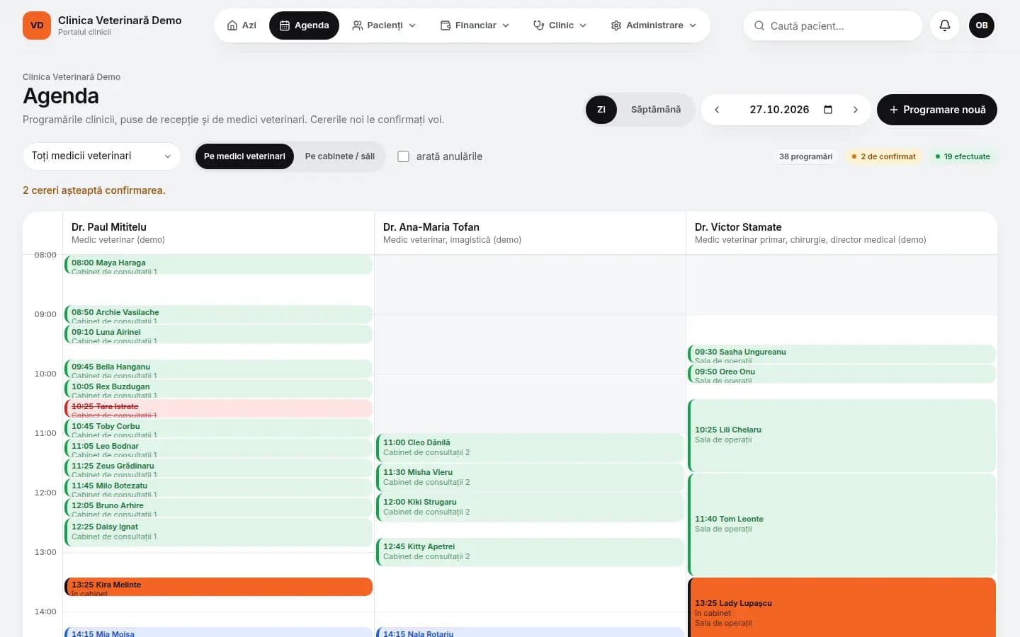The image size is (1020, 637).
Task: Open the 13:25 Kira Melinte appointment
Action: point(218,587)
